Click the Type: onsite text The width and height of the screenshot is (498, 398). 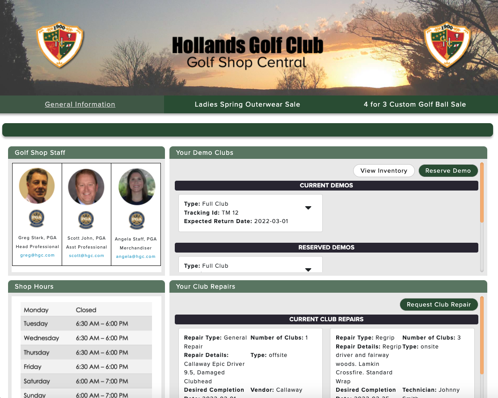pyautogui.click(x=421, y=347)
